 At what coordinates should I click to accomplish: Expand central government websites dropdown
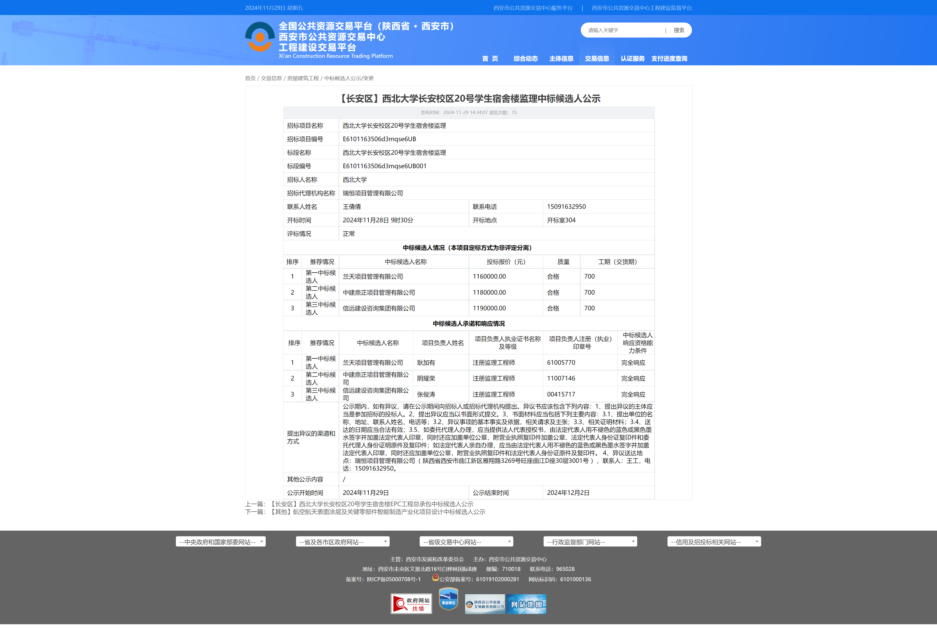coord(220,542)
